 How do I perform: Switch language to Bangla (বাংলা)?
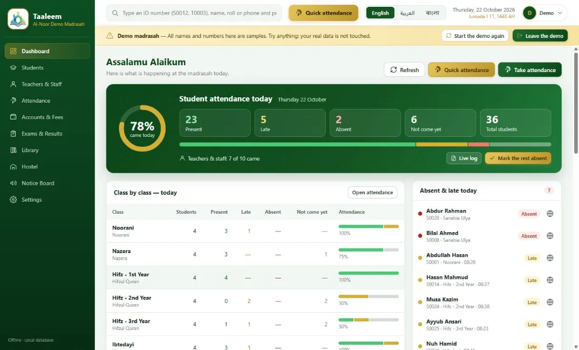click(x=432, y=13)
